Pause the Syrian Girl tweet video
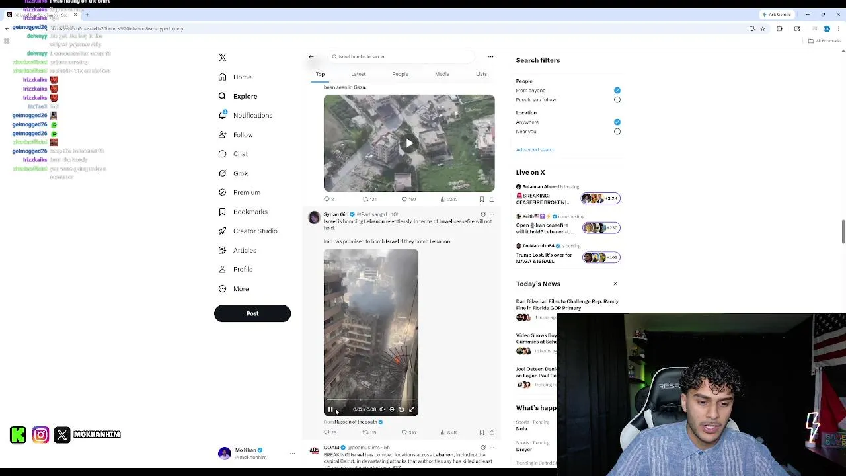The image size is (846, 476). click(x=330, y=409)
